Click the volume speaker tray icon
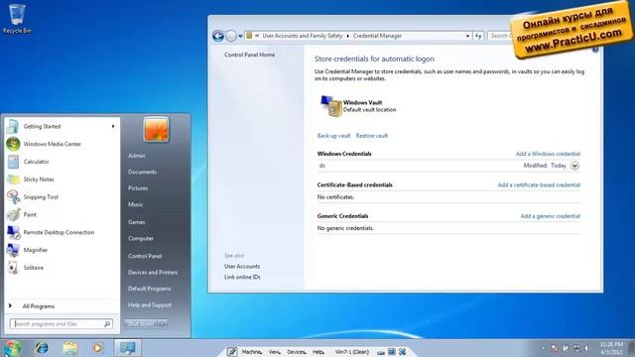 pos(586,348)
